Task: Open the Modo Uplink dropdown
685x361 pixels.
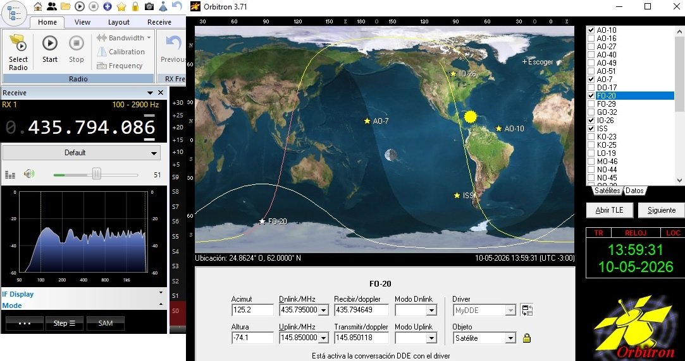Action: pyautogui.click(x=431, y=338)
